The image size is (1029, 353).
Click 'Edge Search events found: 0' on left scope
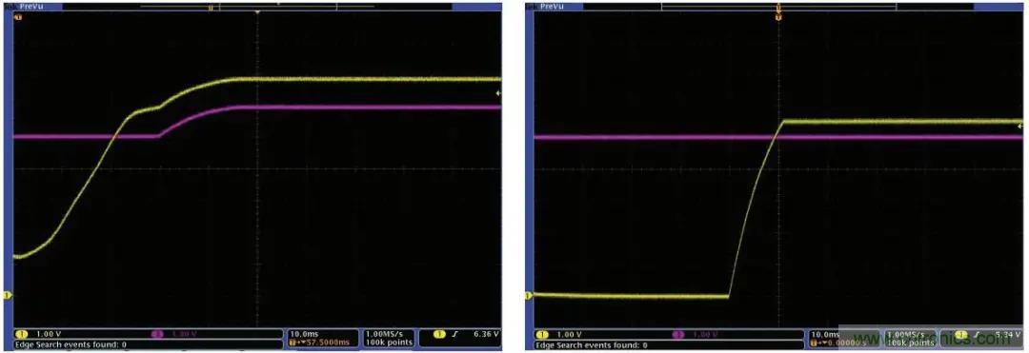point(71,343)
